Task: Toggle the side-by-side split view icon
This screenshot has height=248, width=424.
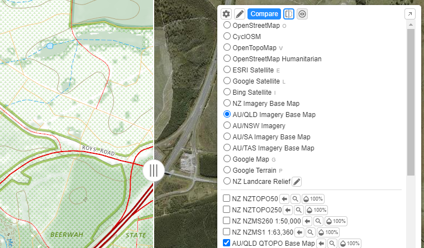Action: coord(289,14)
